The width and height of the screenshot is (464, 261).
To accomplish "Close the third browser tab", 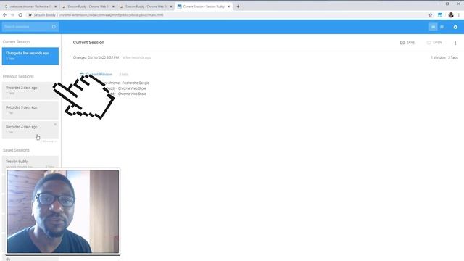I will [171, 7].
